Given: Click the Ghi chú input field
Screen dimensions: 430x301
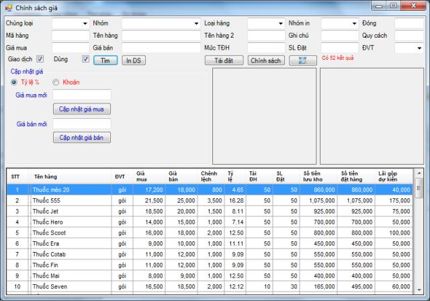Looking at the screenshot, I should click(340, 36).
